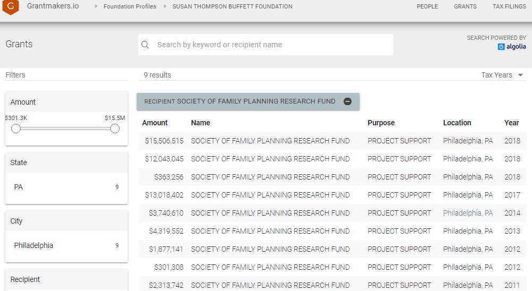This screenshot has width=532, height=291.
Task: Click the Recipient filter card title
Action: pos(25,279)
